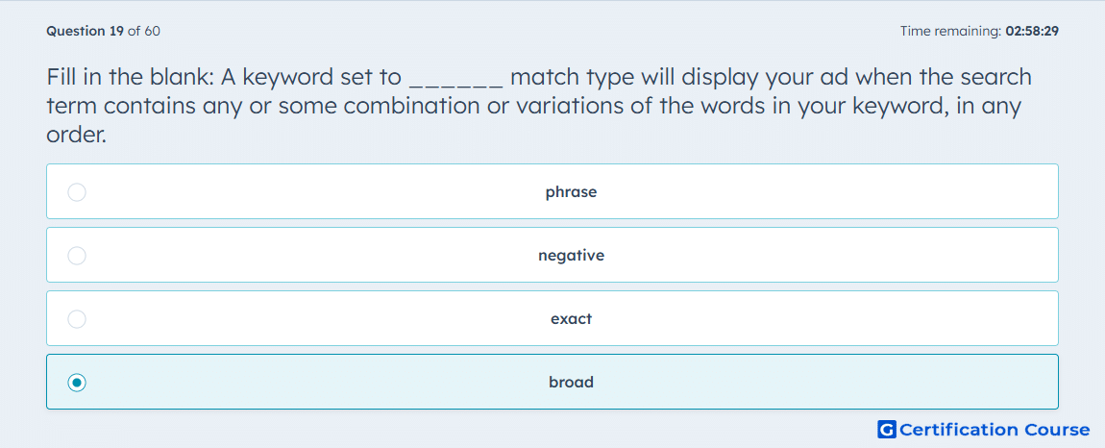Image resolution: width=1105 pixels, height=448 pixels.
Task: Choose the negative radio button
Action: pos(77,256)
